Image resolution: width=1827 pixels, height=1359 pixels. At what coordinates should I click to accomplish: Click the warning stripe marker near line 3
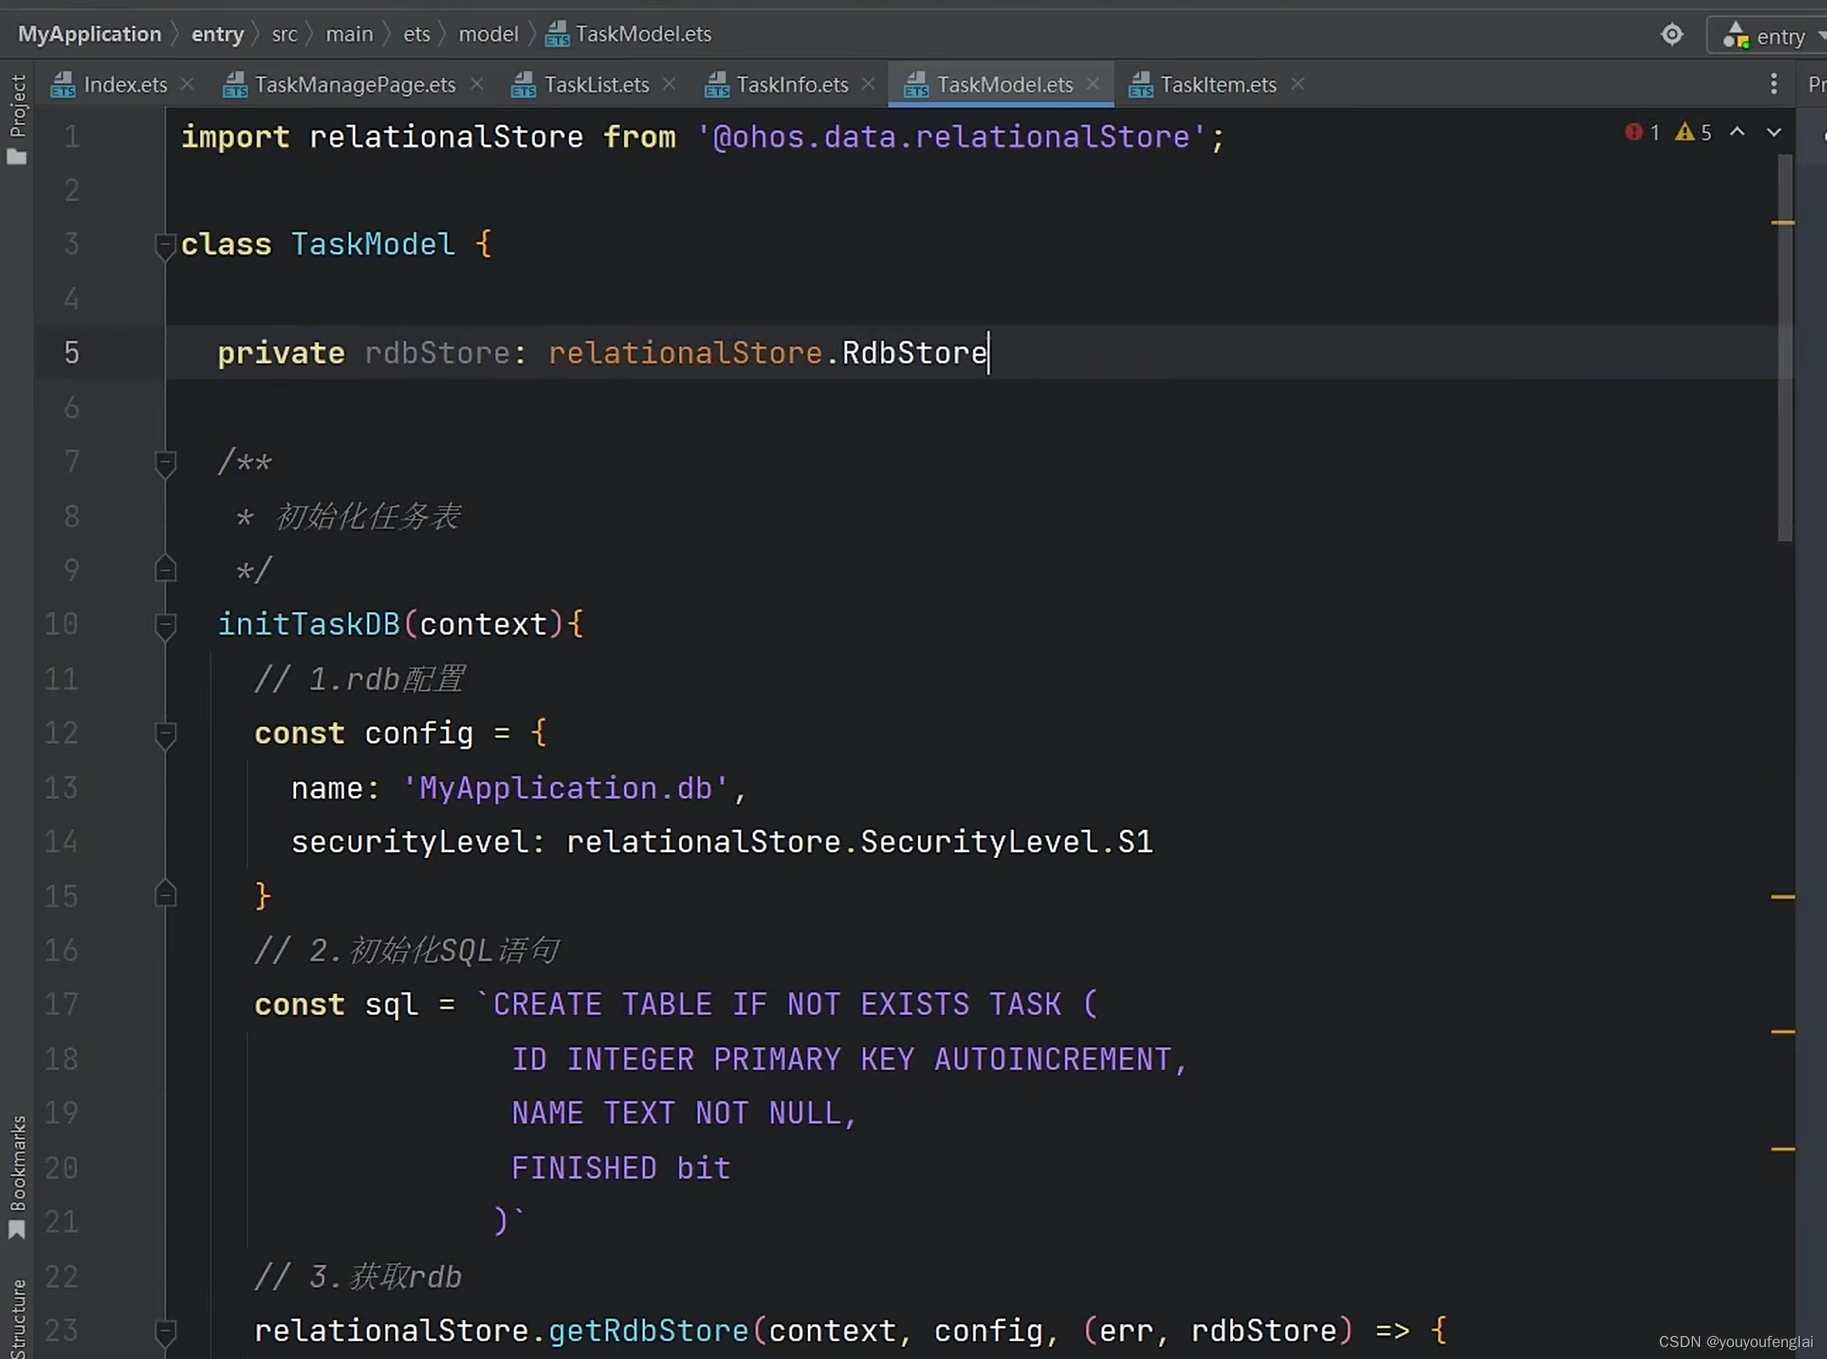(x=1783, y=223)
